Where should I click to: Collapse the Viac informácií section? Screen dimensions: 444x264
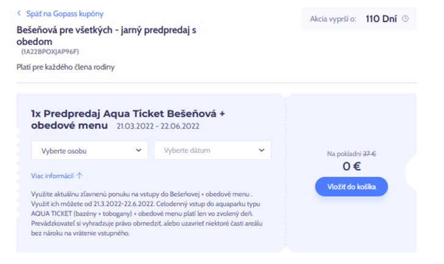coord(57,176)
